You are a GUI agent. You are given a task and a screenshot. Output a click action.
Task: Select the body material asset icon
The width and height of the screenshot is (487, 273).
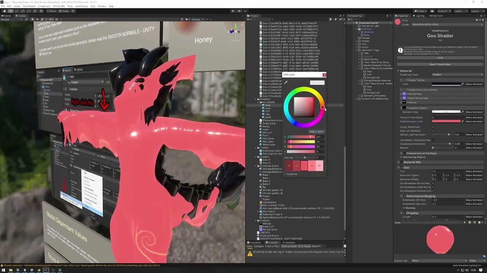(x=263, y=105)
